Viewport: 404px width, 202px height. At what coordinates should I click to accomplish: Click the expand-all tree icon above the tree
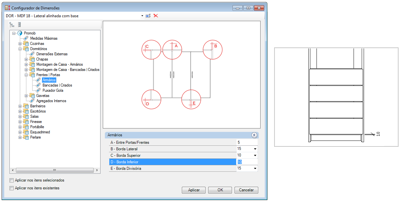(x=12, y=24)
